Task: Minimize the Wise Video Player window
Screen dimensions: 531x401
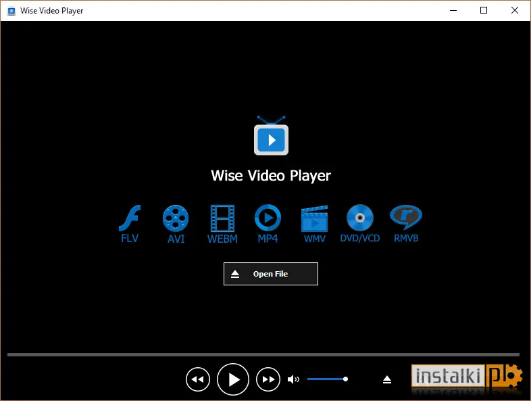Action: [x=453, y=11]
